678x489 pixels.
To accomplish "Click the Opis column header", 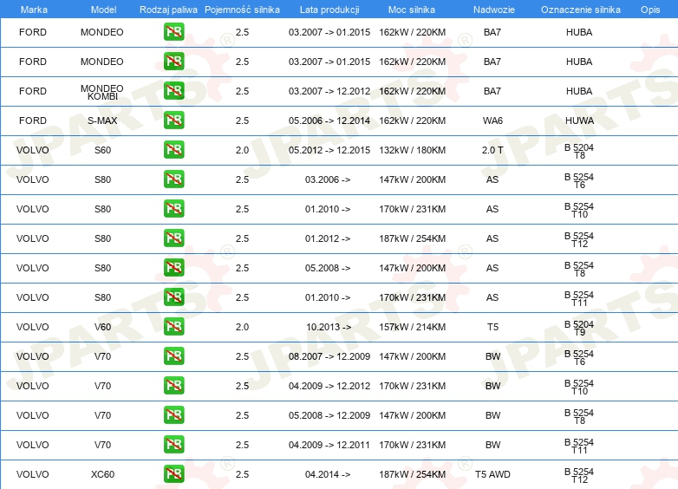I will point(649,9).
